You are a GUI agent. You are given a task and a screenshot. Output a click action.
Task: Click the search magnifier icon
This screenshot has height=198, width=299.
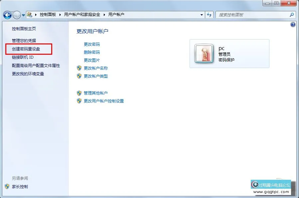[x=291, y=15]
